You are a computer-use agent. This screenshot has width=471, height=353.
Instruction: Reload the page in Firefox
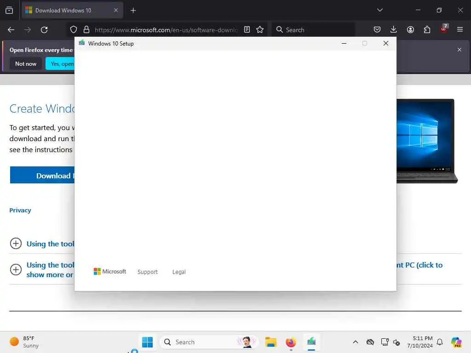click(44, 30)
